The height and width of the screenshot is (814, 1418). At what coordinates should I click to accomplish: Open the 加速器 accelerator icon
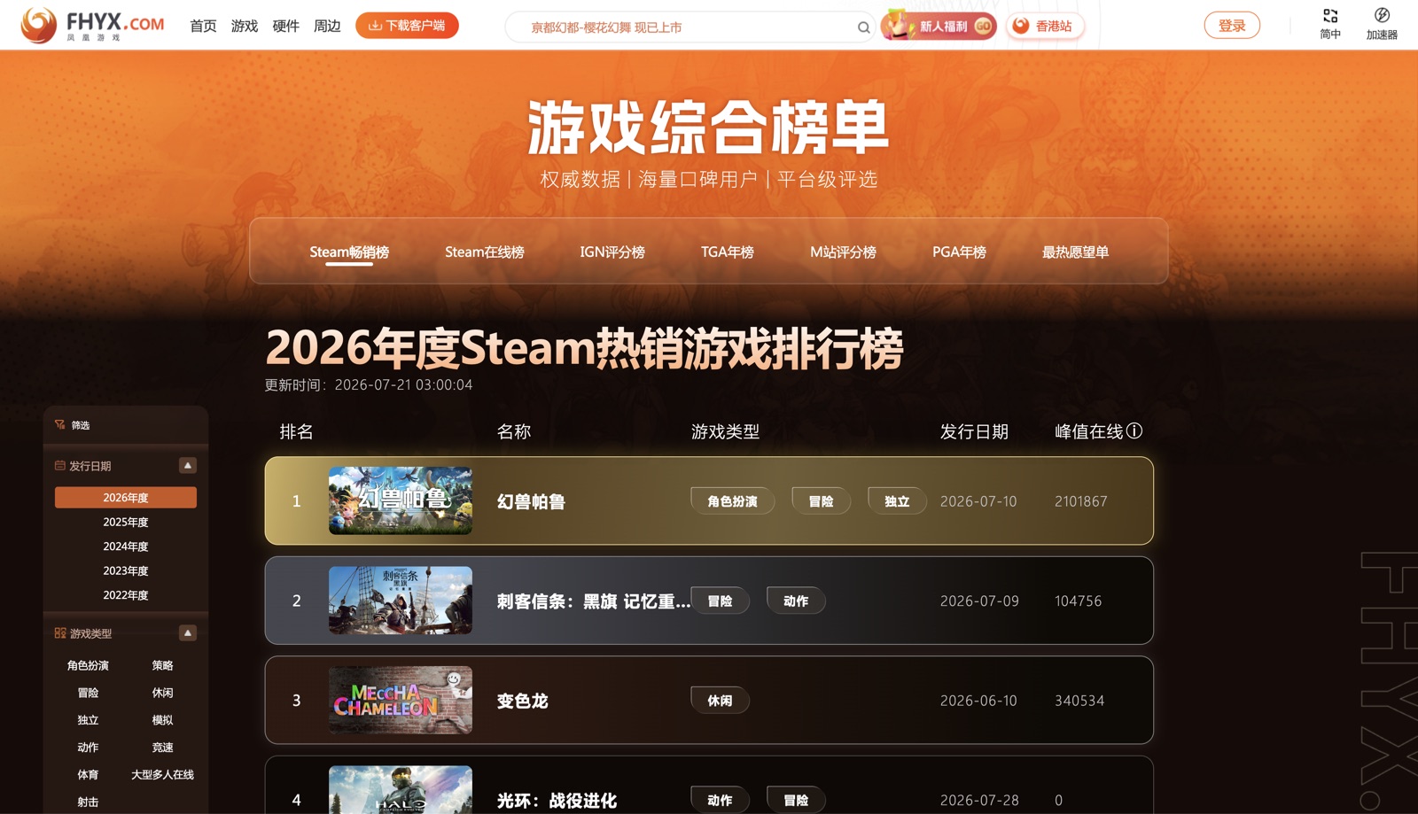click(x=1382, y=24)
